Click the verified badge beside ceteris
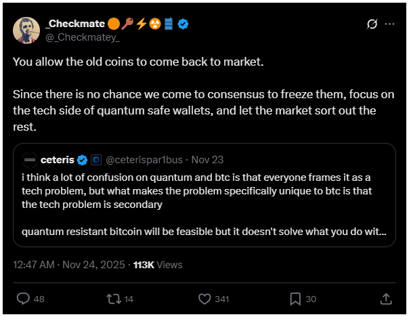 click(x=82, y=160)
